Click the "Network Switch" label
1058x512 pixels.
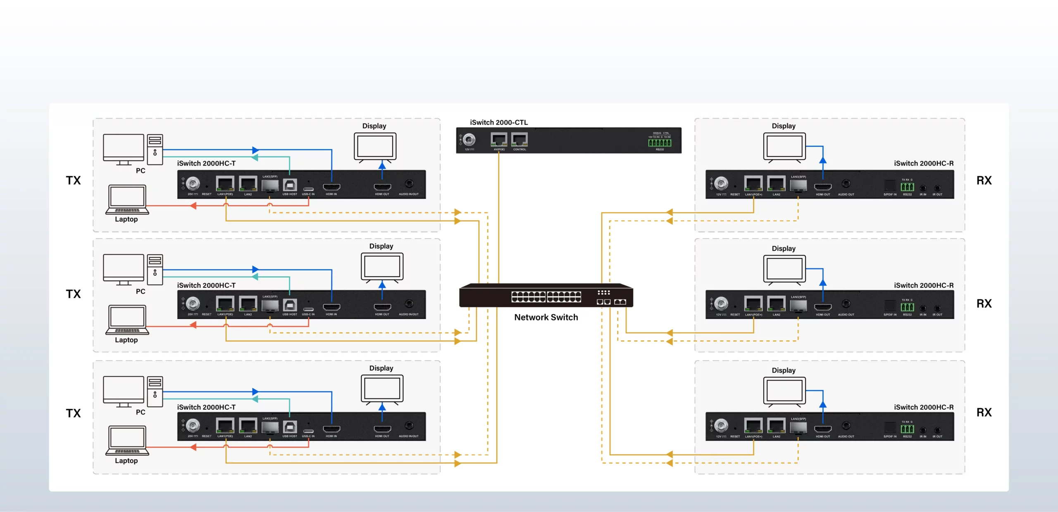coord(546,317)
